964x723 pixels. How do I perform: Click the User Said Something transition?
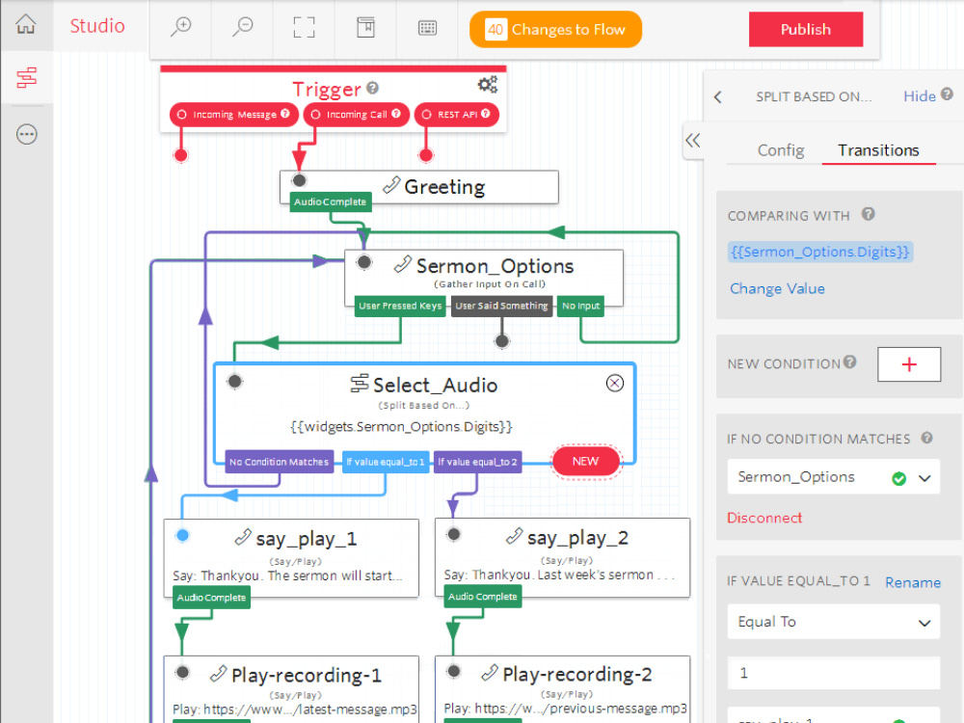click(x=501, y=306)
